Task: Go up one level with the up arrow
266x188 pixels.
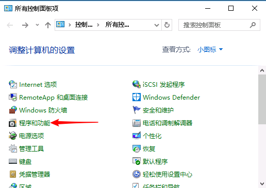Action: (48, 25)
